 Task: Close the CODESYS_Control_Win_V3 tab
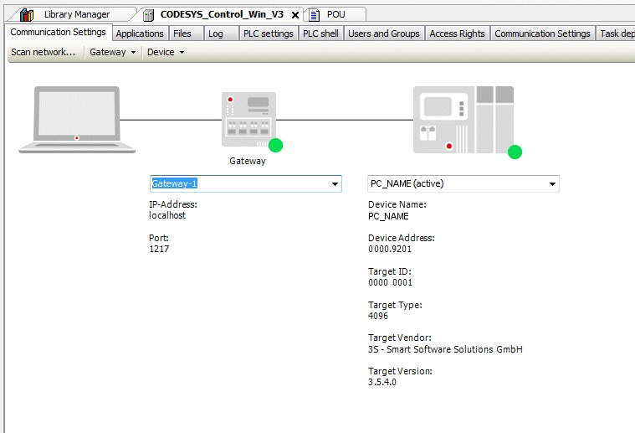pyautogui.click(x=295, y=15)
